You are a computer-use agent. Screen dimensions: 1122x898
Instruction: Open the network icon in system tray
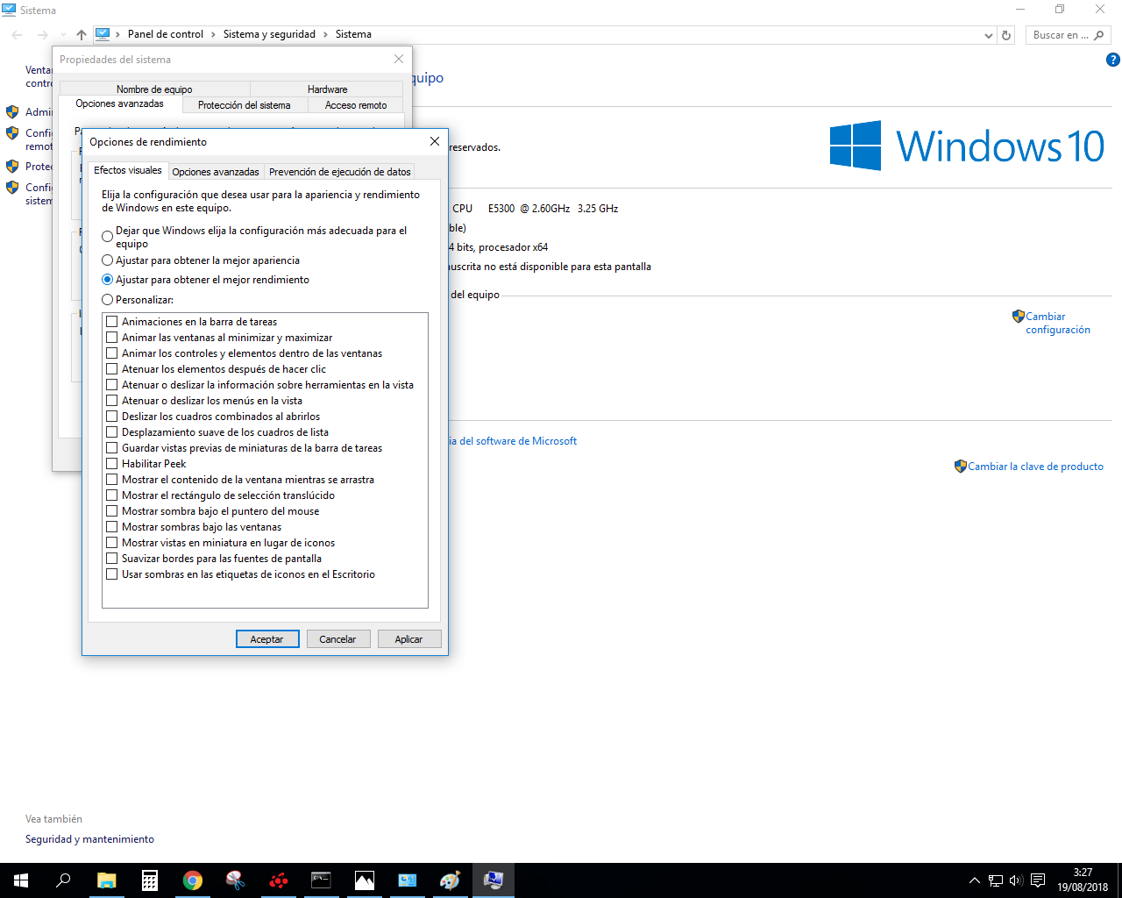(996, 880)
